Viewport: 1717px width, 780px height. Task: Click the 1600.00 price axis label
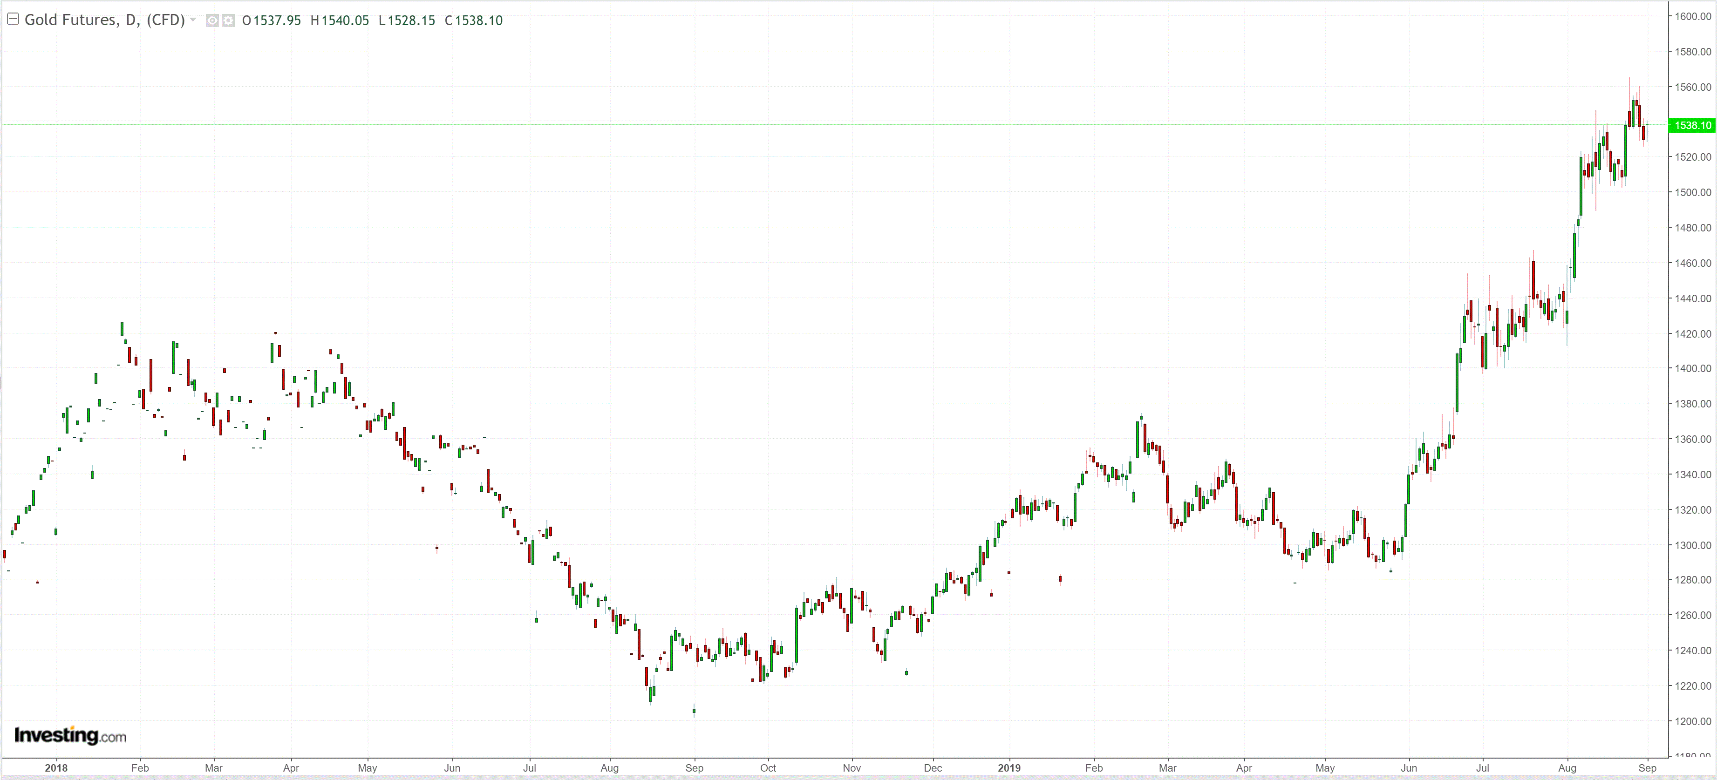click(x=1693, y=17)
